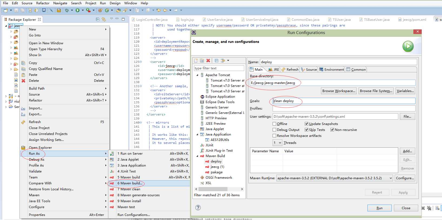Click the Run button in dialog
This screenshot has width=442, height=220.
[x=379, y=208]
